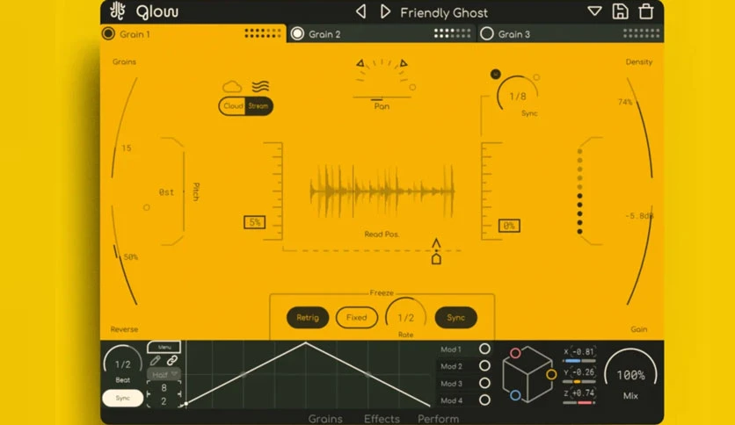Image resolution: width=735 pixels, height=425 pixels.
Task: Switch to the Grain 3 tab
Action: click(x=570, y=33)
